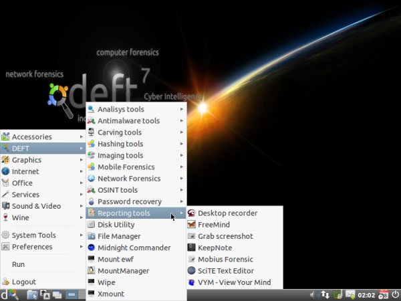Launch MountManager
This screenshot has width=401, height=301.
pos(136,270)
